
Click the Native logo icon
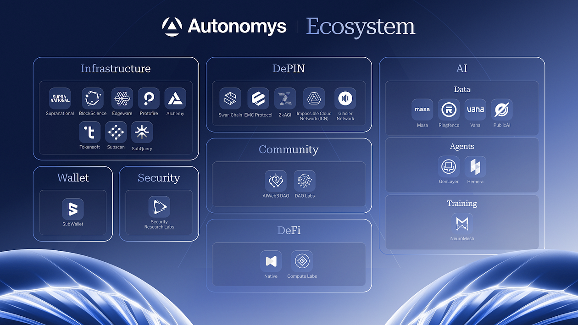coord(271,261)
